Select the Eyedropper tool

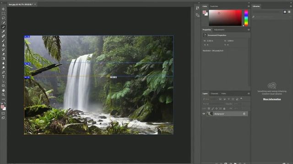click(3, 31)
